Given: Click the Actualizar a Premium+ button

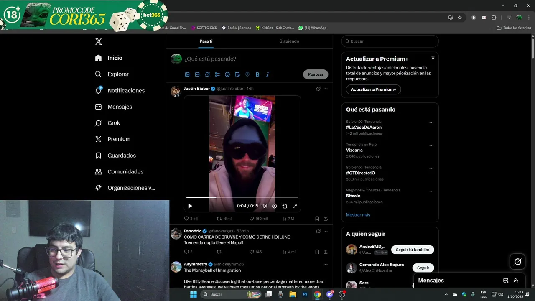Looking at the screenshot, I should [373, 89].
